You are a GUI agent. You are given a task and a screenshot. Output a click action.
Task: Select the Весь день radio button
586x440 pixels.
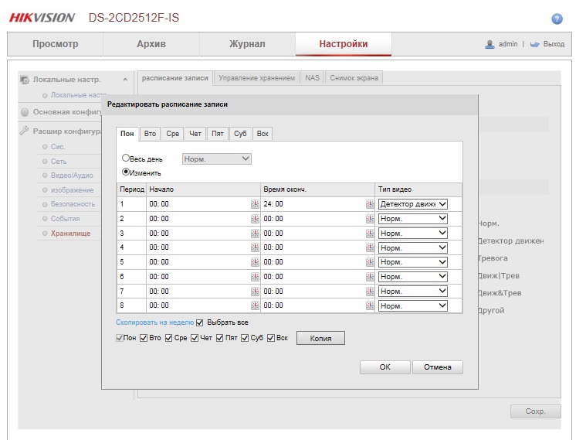click(126, 158)
